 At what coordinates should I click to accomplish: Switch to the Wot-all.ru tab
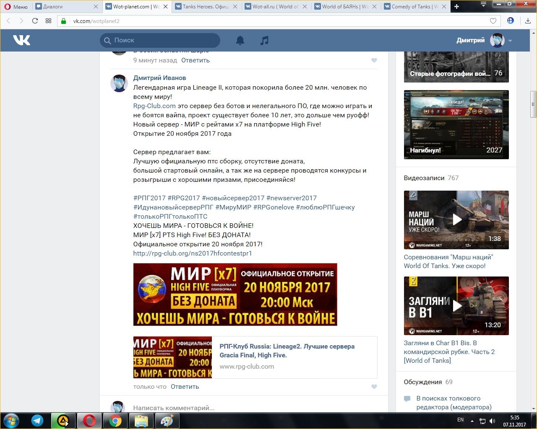275,7
